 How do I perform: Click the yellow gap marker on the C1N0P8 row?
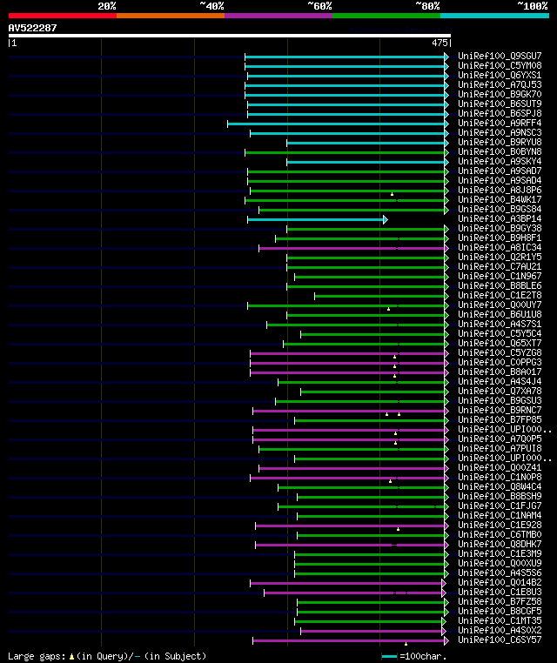point(391,481)
